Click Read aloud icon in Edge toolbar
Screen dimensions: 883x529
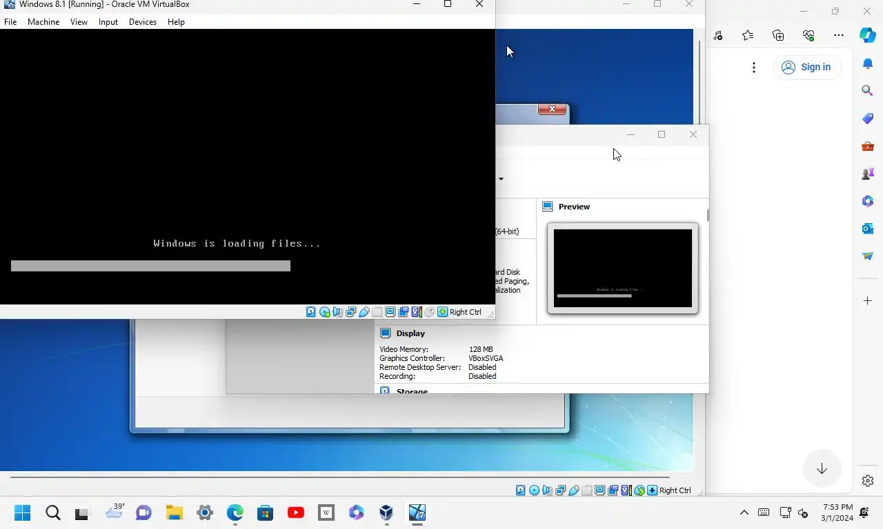pos(718,35)
